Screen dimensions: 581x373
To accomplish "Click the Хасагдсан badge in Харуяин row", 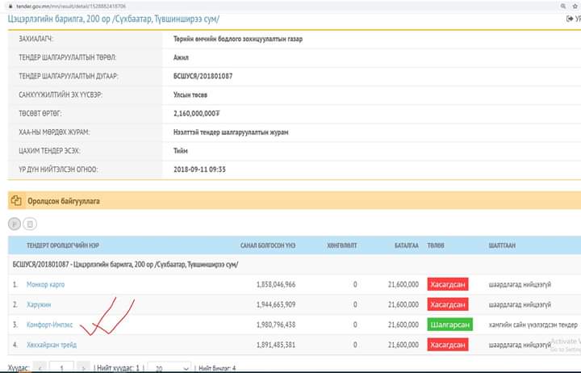I will (x=448, y=304).
